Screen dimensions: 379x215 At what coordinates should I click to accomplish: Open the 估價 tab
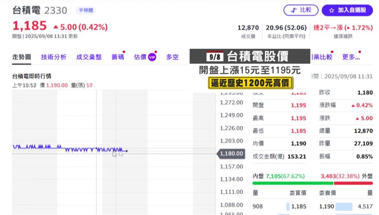pyautogui.click(x=140, y=57)
